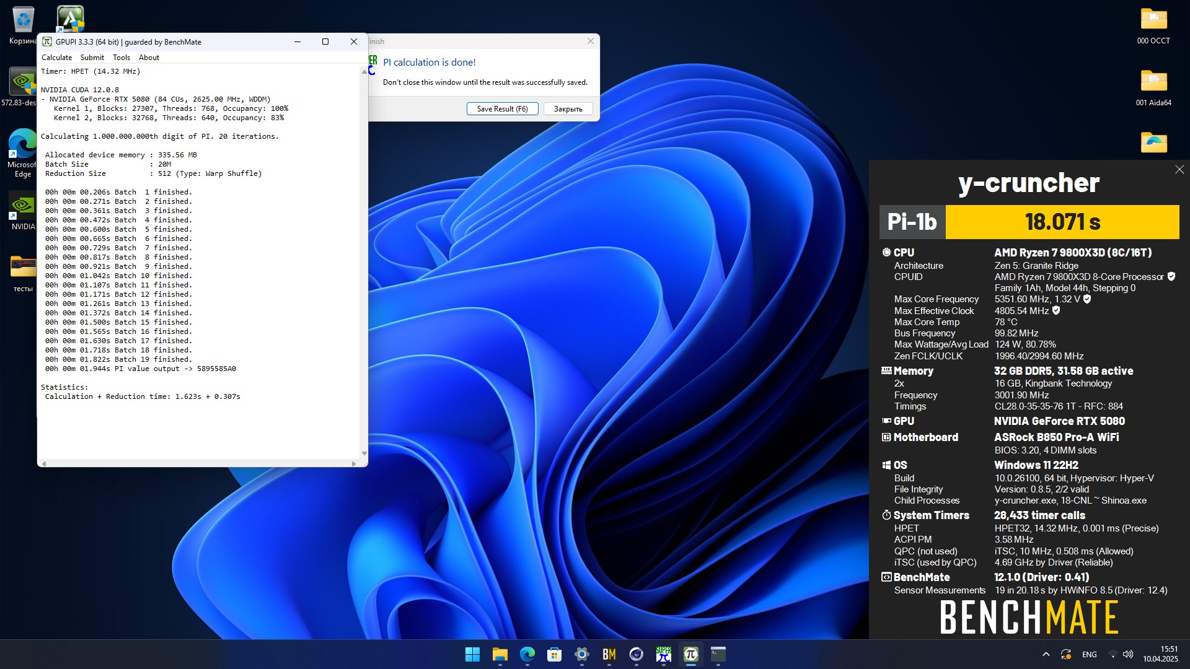Image resolution: width=1190 pixels, height=669 pixels.
Task: Click the GPU section icon in BenchMate
Action: point(886,421)
